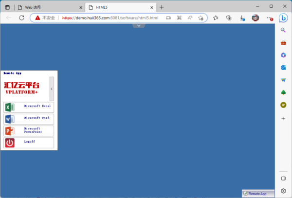The height and width of the screenshot is (198, 292).
Task: Expand the top center pull-down chevron
Action: coord(139,25)
